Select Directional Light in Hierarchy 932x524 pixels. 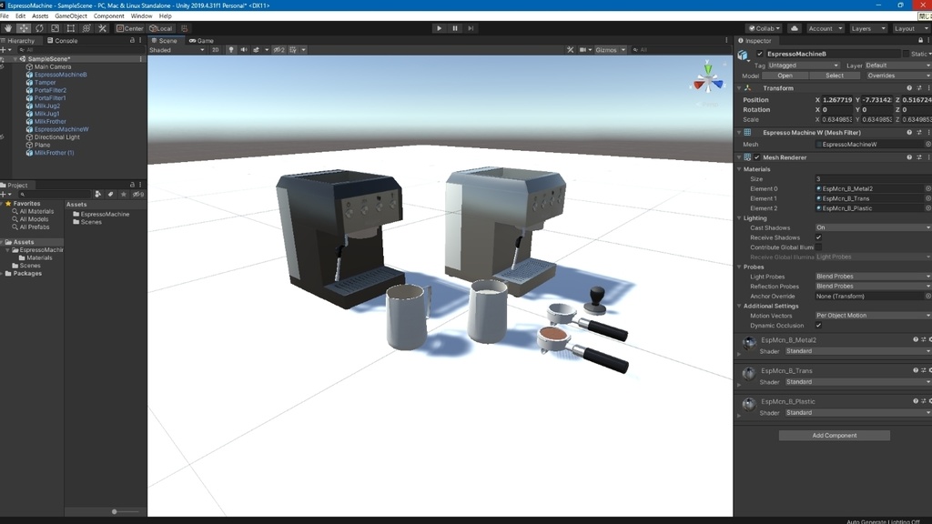(x=56, y=136)
